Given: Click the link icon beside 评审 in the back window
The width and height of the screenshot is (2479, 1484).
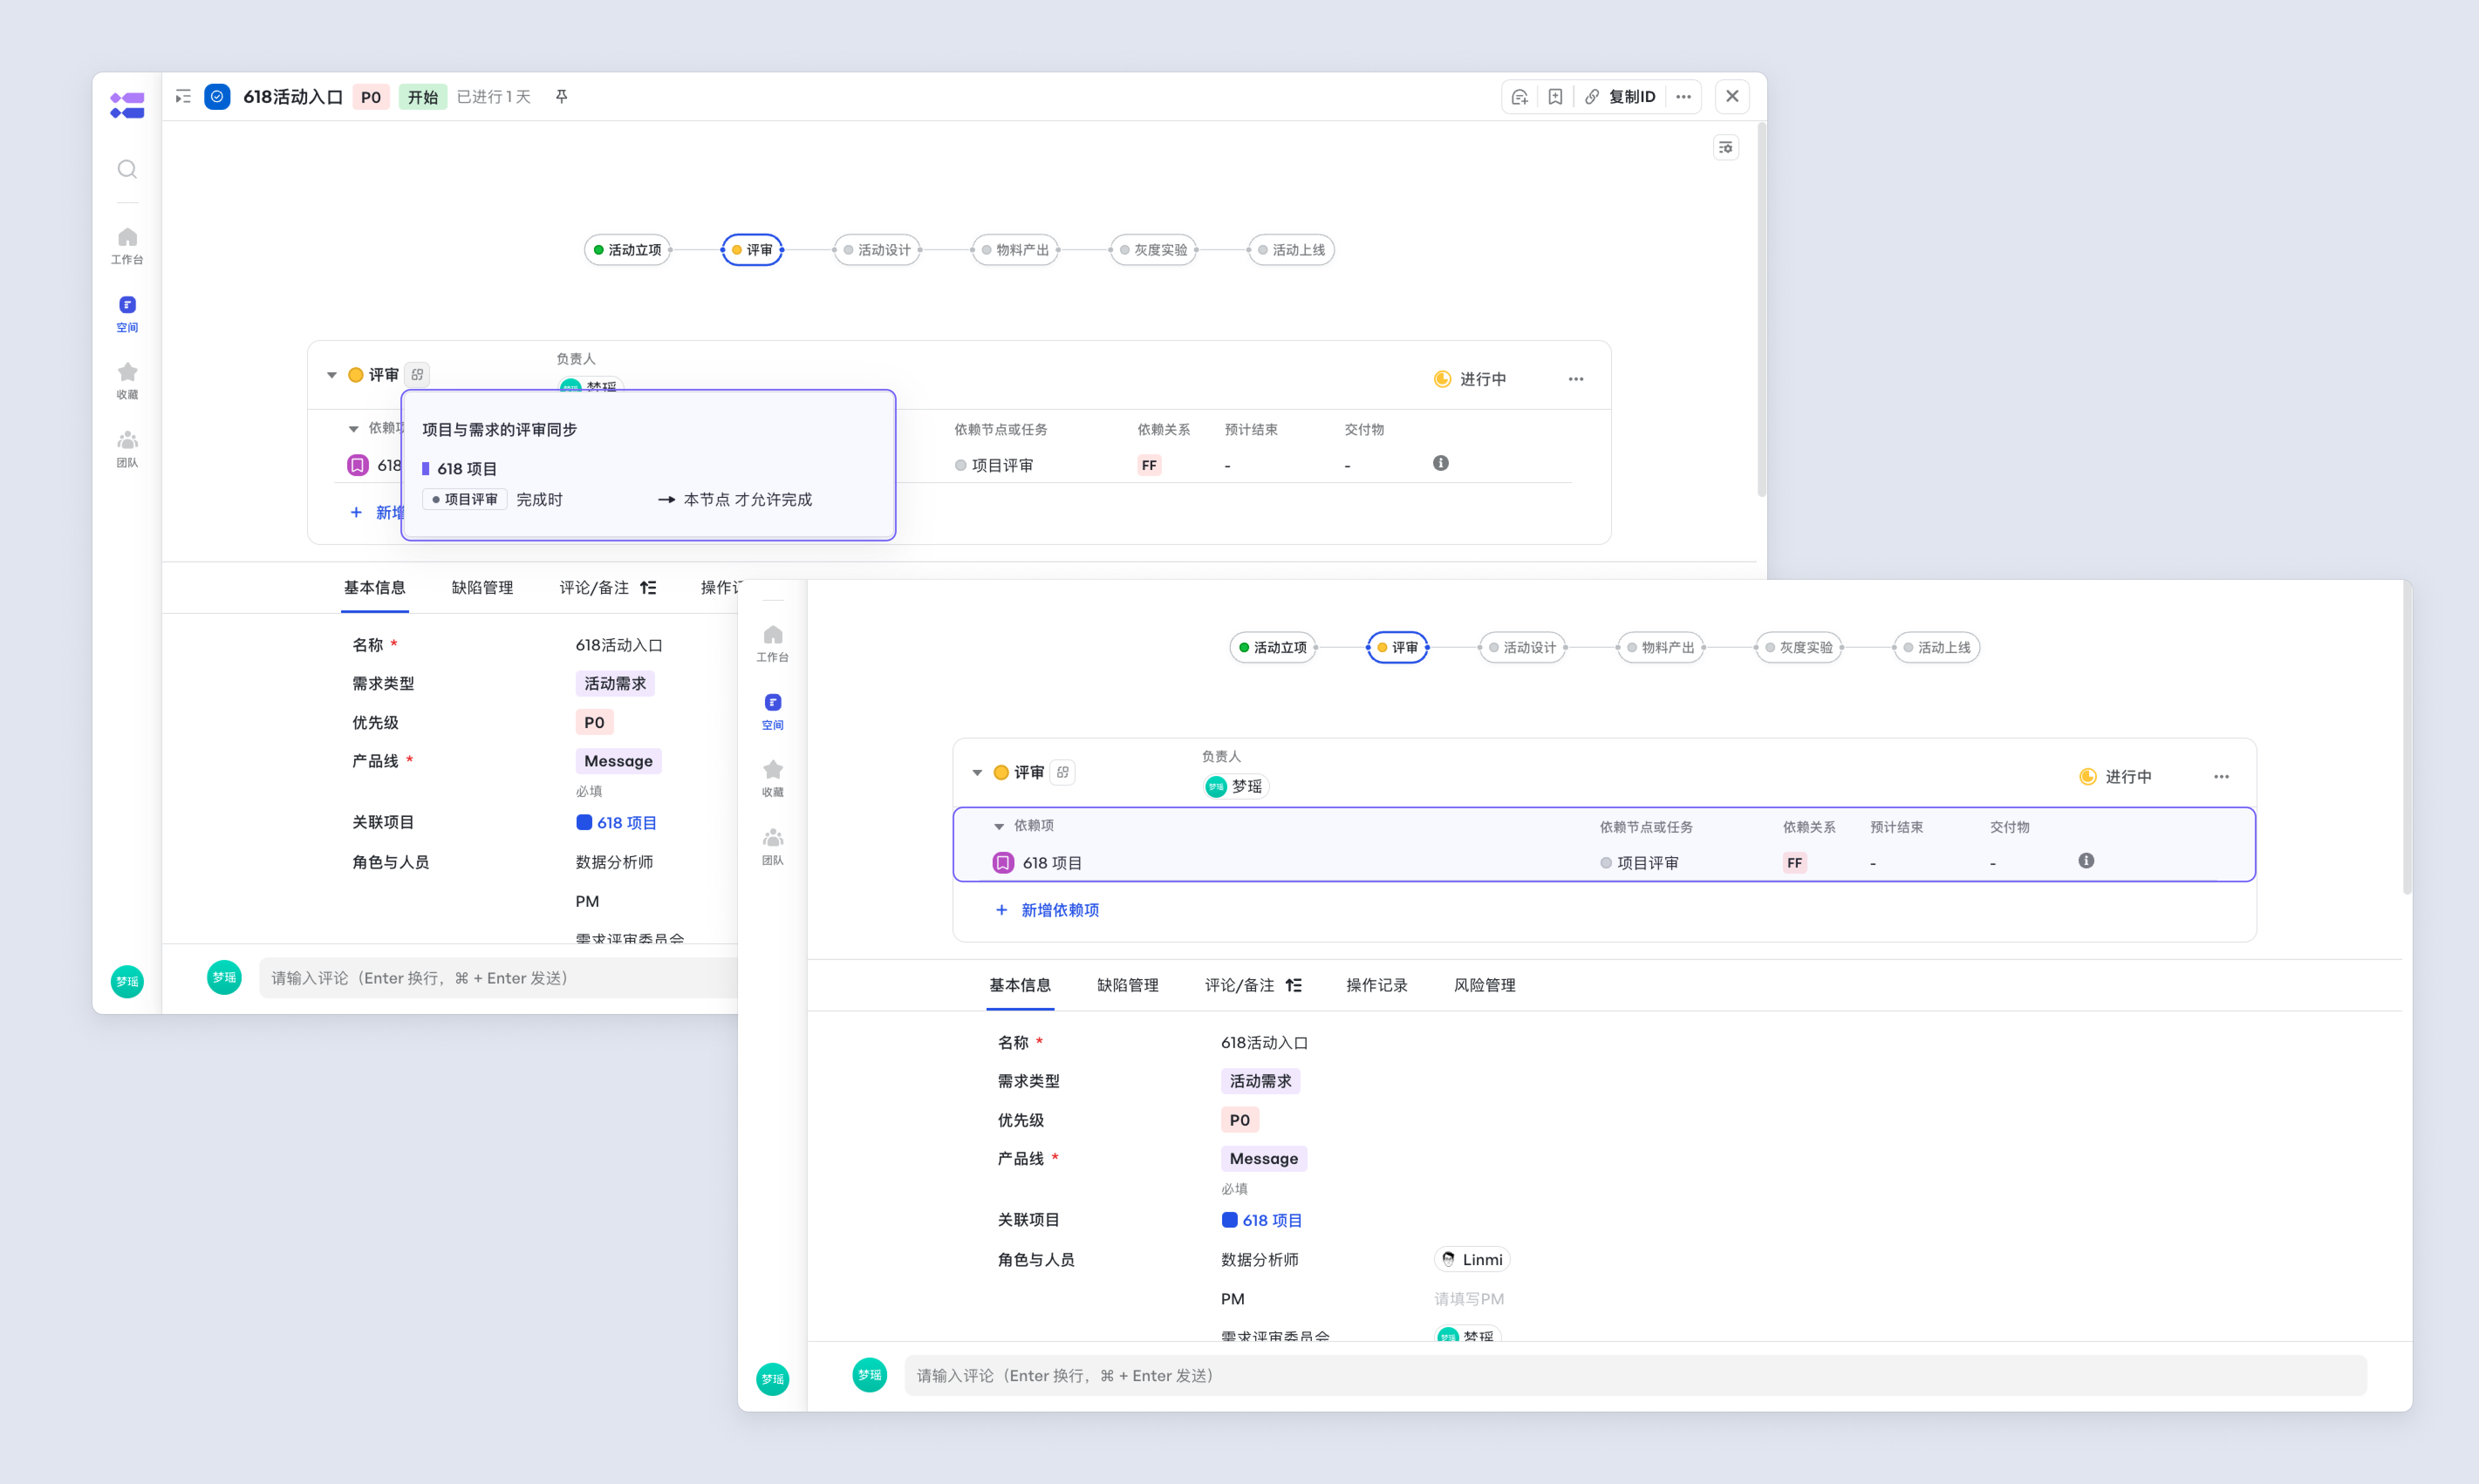Looking at the screenshot, I should point(417,375).
